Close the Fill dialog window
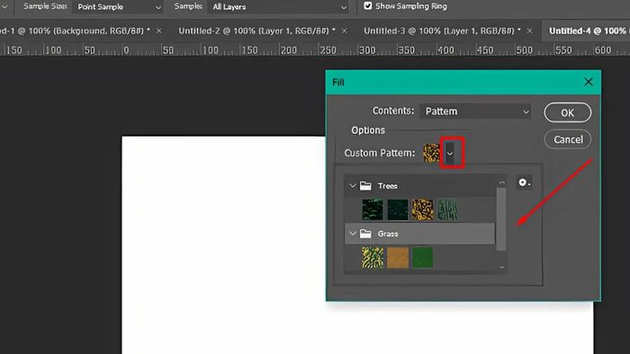 pyautogui.click(x=589, y=82)
